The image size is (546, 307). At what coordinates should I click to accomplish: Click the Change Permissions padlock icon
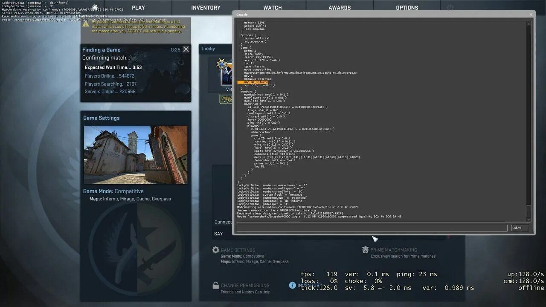(x=216, y=286)
